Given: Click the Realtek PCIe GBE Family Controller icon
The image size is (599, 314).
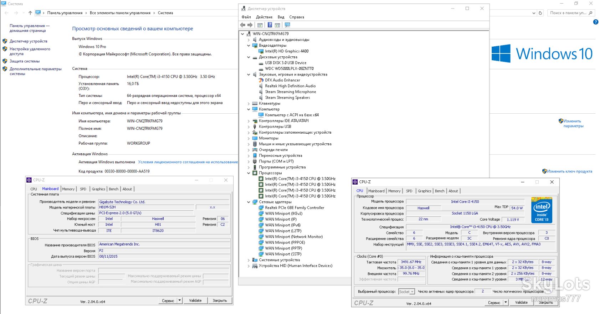Looking at the screenshot, I should [x=261, y=208].
